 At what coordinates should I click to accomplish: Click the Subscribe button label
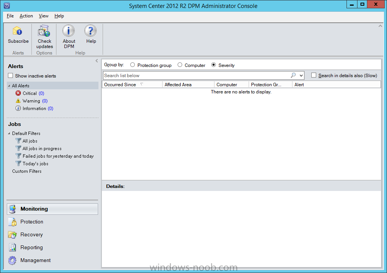(18, 41)
